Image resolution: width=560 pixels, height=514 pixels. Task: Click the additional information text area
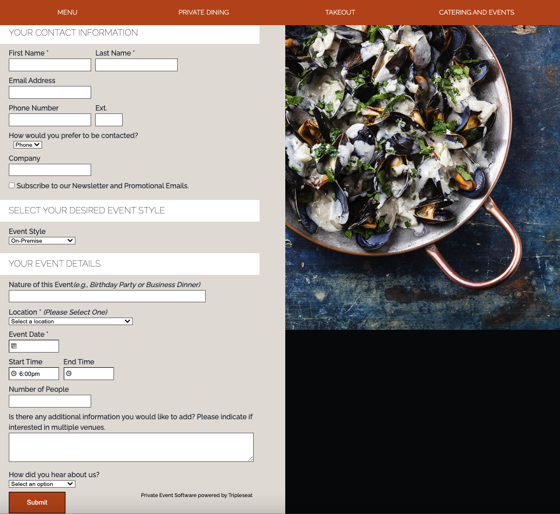coord(131,447)
